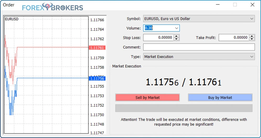Click the blue bid price label 1.11756

(97, 79)
